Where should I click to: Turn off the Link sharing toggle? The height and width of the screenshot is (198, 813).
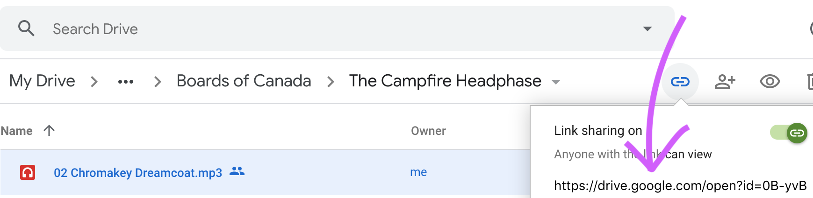[789, 133]
